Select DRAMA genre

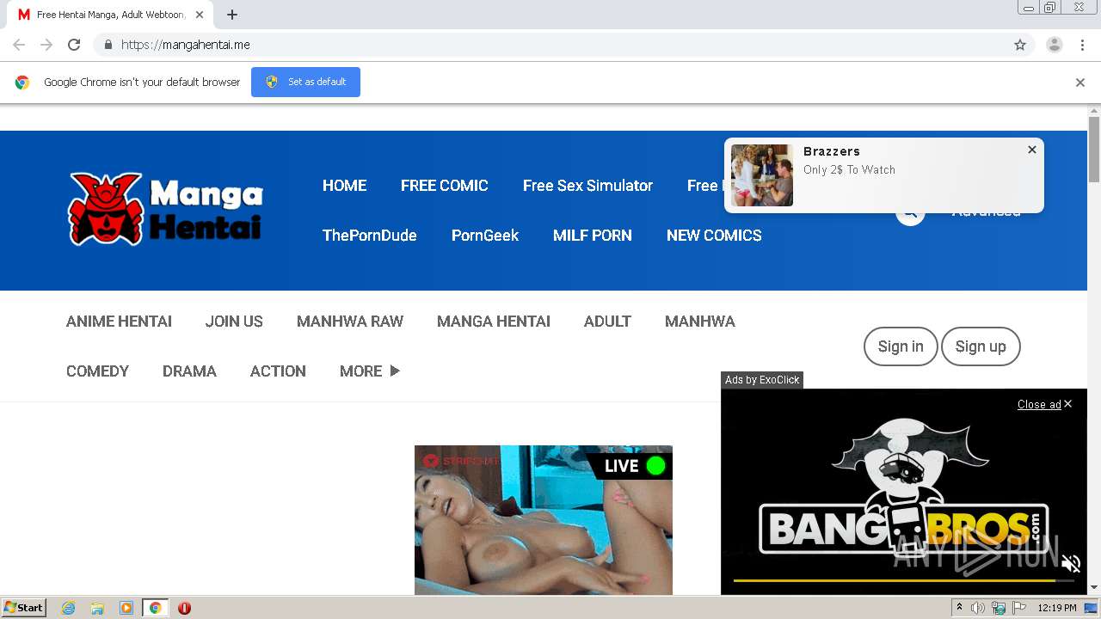click(189, 371)
